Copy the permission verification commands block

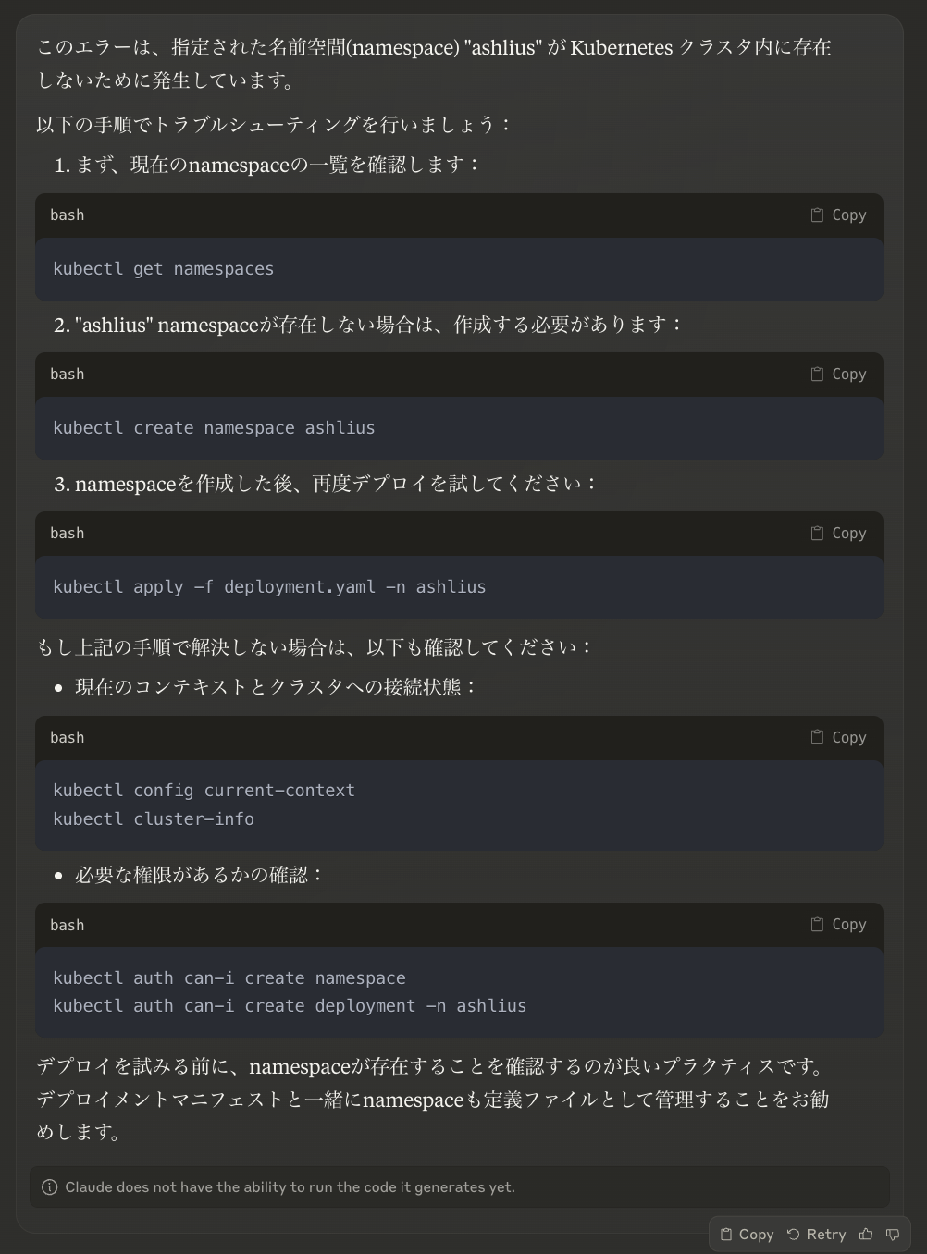837,925
